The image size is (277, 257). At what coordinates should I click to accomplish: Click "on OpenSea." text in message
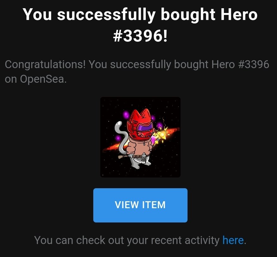36,79
